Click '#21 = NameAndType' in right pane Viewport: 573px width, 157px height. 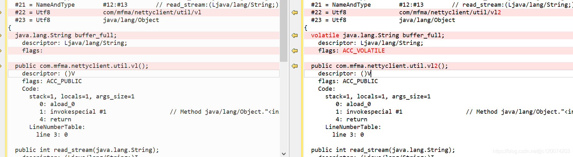coord(341,5)
